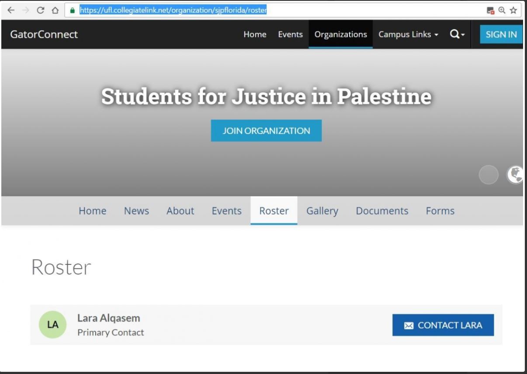Open the organization Home tab

point(92,211)
